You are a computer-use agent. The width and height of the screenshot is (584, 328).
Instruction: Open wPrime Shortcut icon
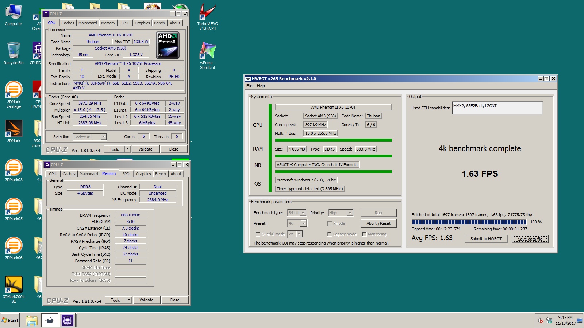pyautogui.click(x=208, y=55)
